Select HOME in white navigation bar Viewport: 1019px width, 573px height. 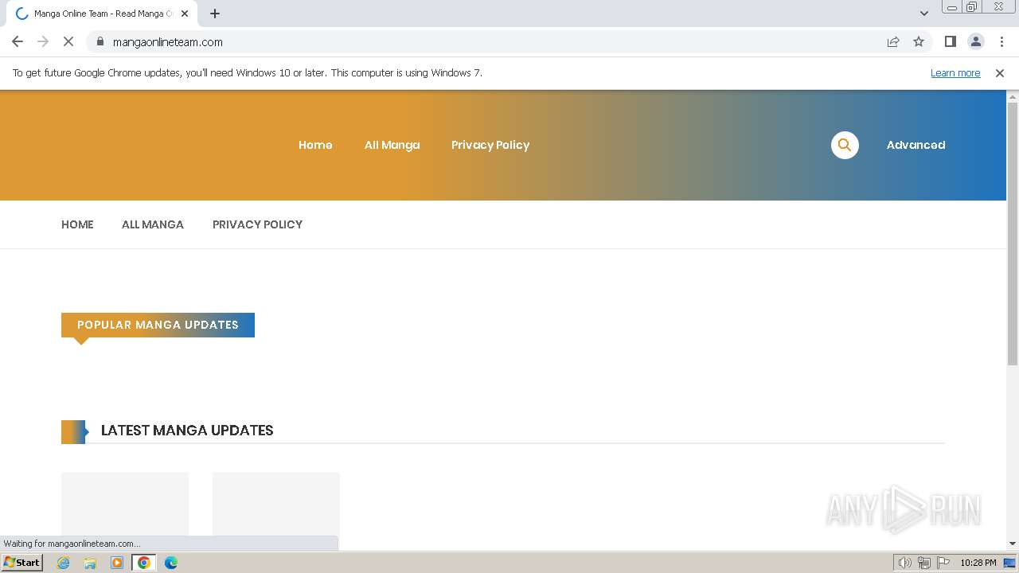point(77,224)
